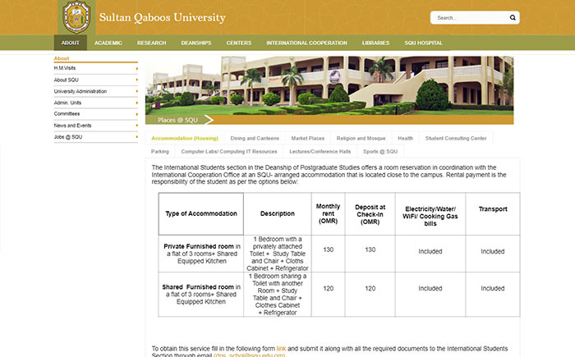The image size is (575, 357).
Task: Open the CENTERS menu
Action: tap(239, 43)
